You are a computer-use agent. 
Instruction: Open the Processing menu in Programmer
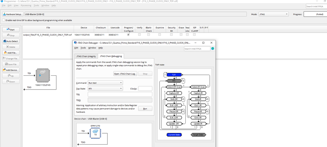[x=26, y=5]
